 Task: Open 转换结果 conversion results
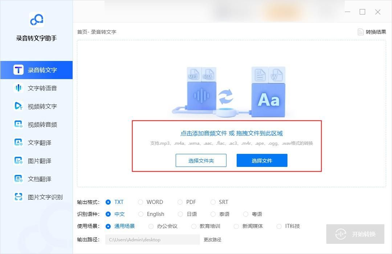point(372,32)
